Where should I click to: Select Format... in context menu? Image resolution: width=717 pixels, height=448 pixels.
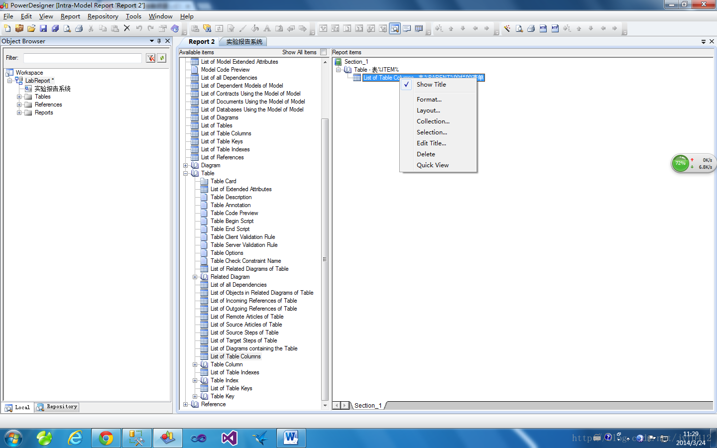438,100
